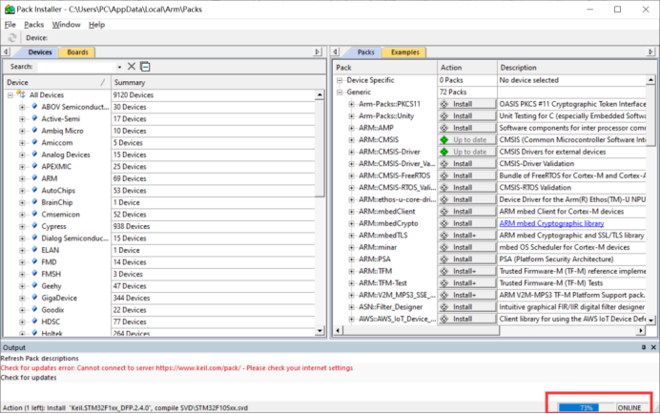Open the Window menu
The width and height of the screenshot is (660, 414).
coord(66,25)
